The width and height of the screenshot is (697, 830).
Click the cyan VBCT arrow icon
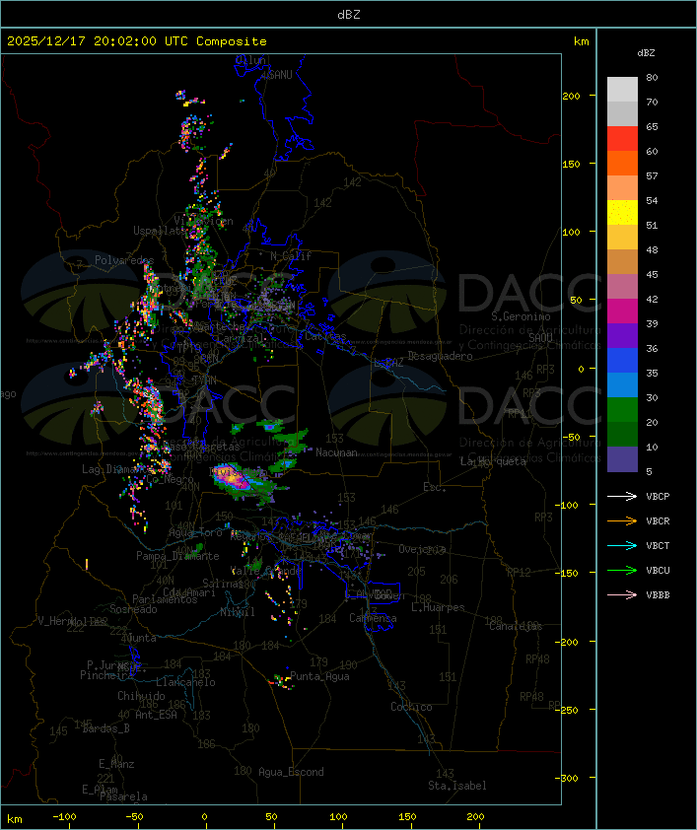click(622, 546)
